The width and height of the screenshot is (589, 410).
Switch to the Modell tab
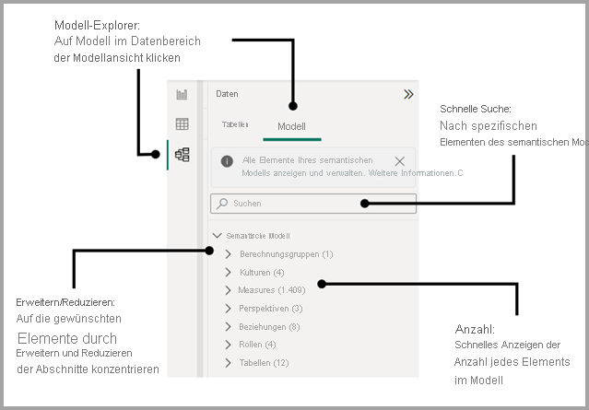(291, 126)
